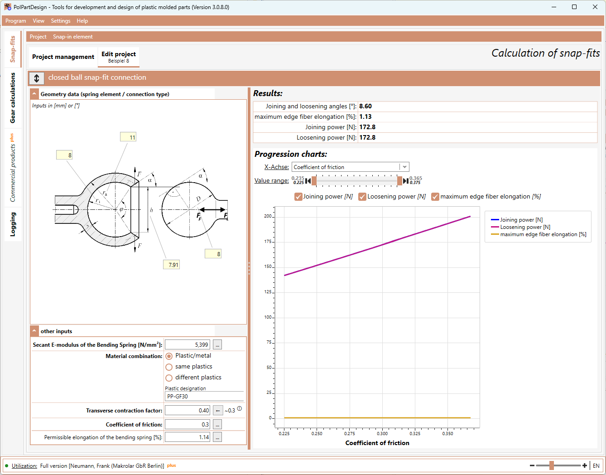The image size is (606, 475).
Task: Click the value range left slider handle
Action: (314, 181)
